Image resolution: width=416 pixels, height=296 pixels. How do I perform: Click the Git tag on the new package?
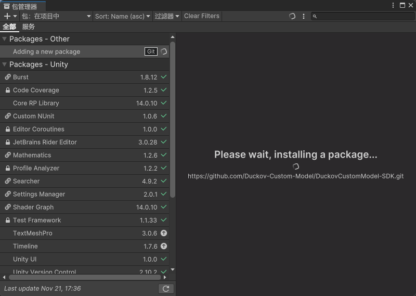(x=151, y=52)
